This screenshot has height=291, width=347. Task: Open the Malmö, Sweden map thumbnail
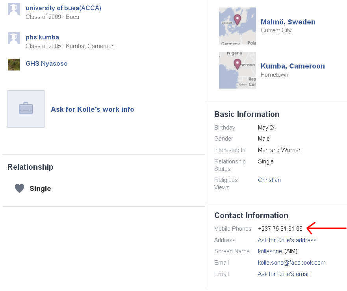(x=237, y=26)
